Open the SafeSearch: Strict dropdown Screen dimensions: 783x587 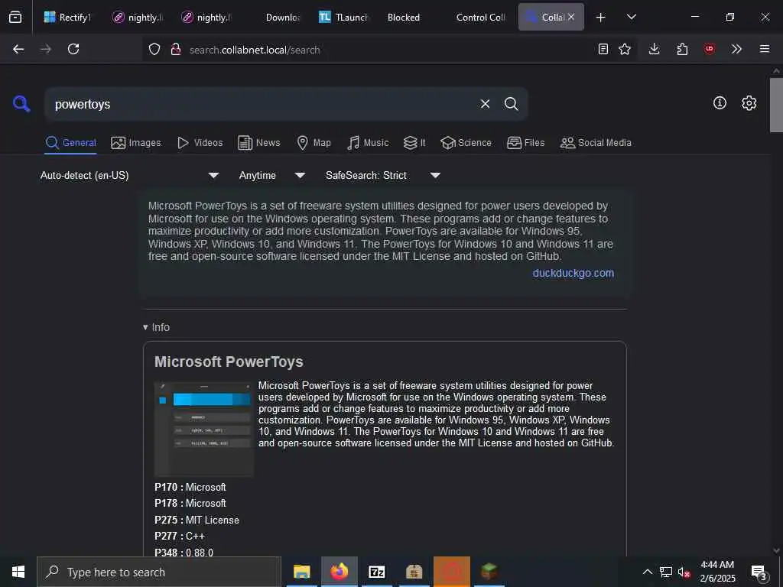click(x=383, y=175)
